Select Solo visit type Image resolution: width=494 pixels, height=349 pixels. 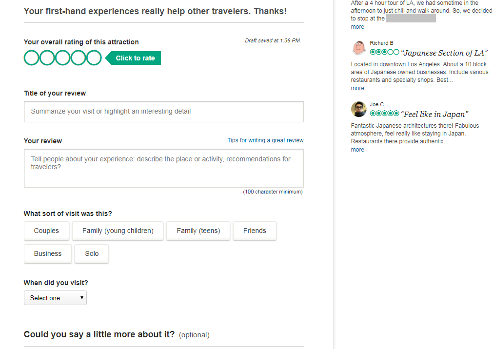point(92,253)
